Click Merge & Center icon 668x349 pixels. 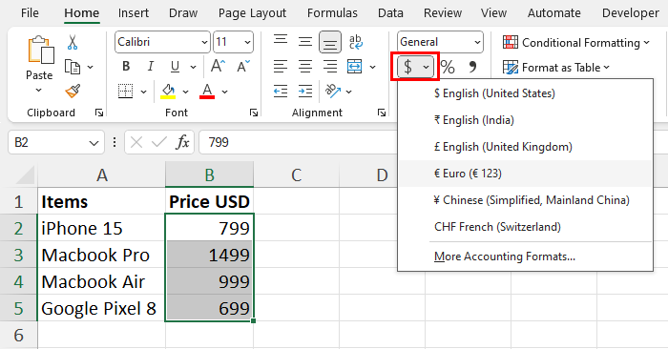pyautogui.click(x=354, y=67)
